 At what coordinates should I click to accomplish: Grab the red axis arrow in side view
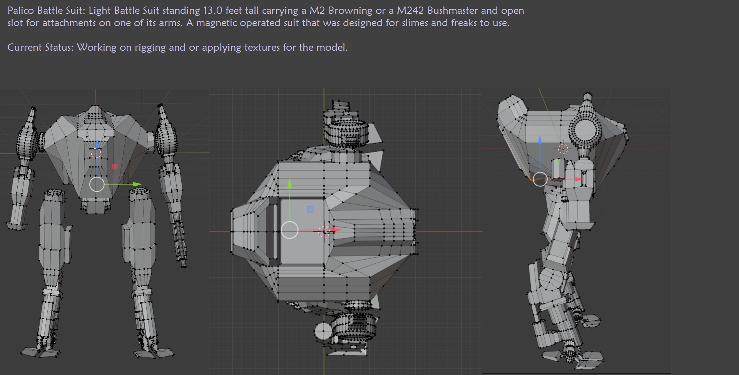[x=579, y=179]
